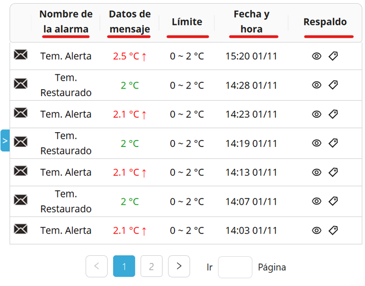This screenshot has width=365, height=286.
Task: Open envelope icon for 15:20 Tem. Alerta
Action: [21, 55]
